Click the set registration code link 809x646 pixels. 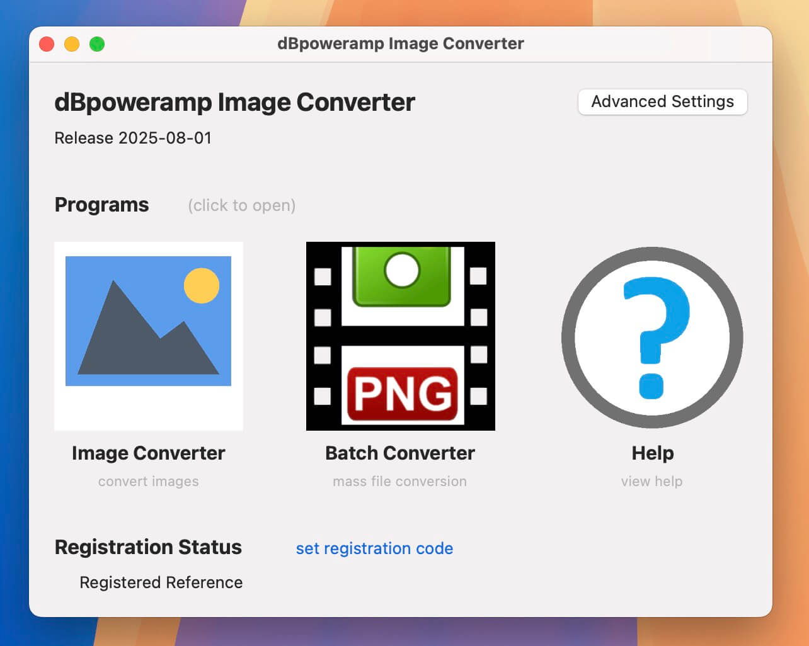[374, 548]
